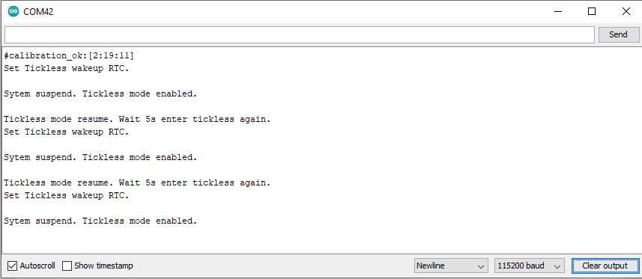Maximize the COM42 serial monitor window
The height and width of the screenshot is (279, 642).
coord(592,11)
